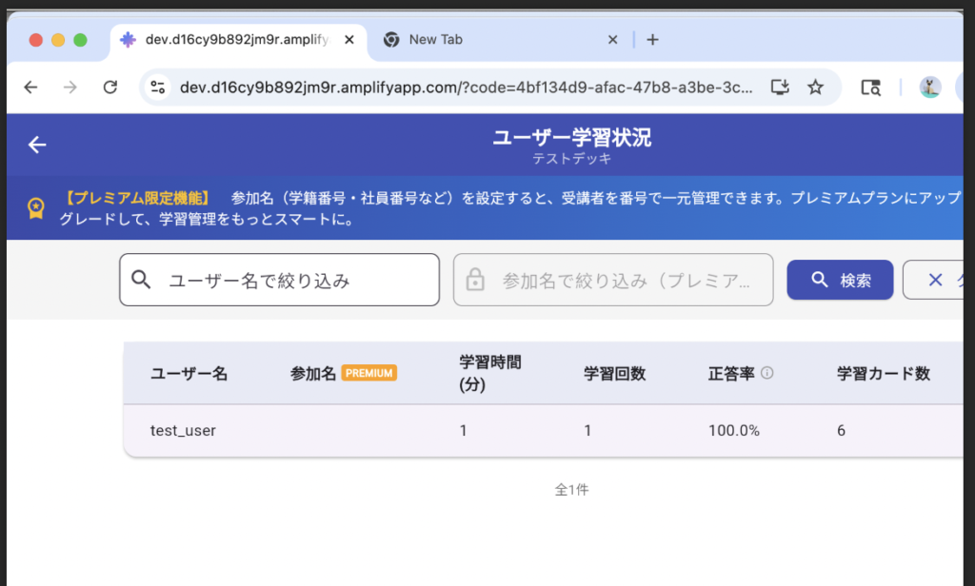Click the browser reload icon

pyautogui.click(x=110, y=88)
